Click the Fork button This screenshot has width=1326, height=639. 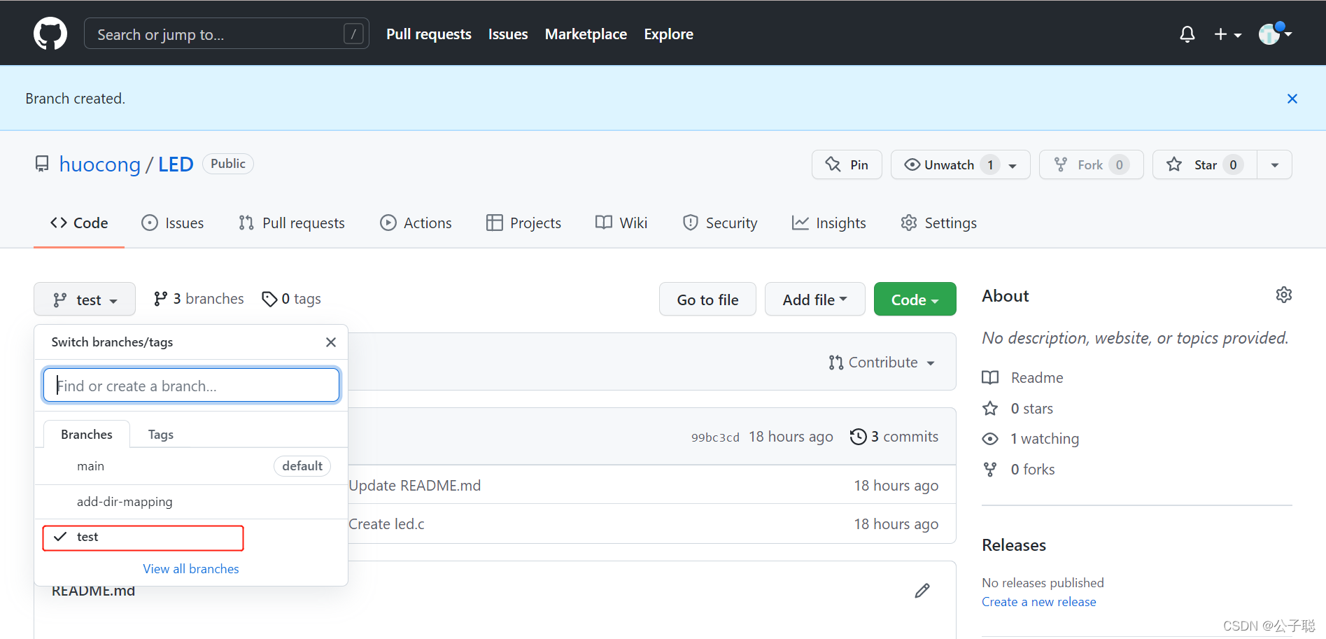[x=1091, y=164]
